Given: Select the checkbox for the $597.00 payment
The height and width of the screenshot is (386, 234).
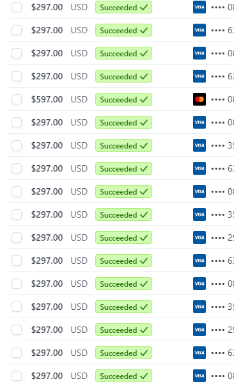Looking at the screenshot, I should tap(17, 99).
